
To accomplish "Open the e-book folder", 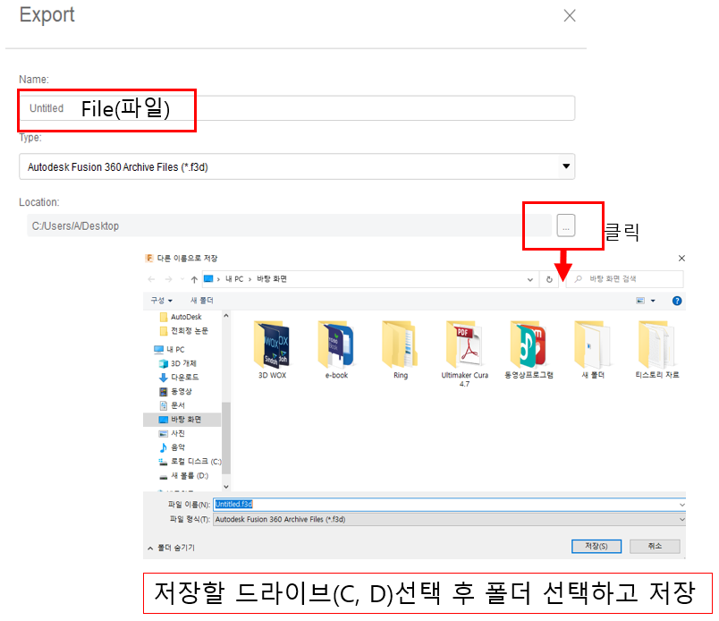I will [336, 350].
